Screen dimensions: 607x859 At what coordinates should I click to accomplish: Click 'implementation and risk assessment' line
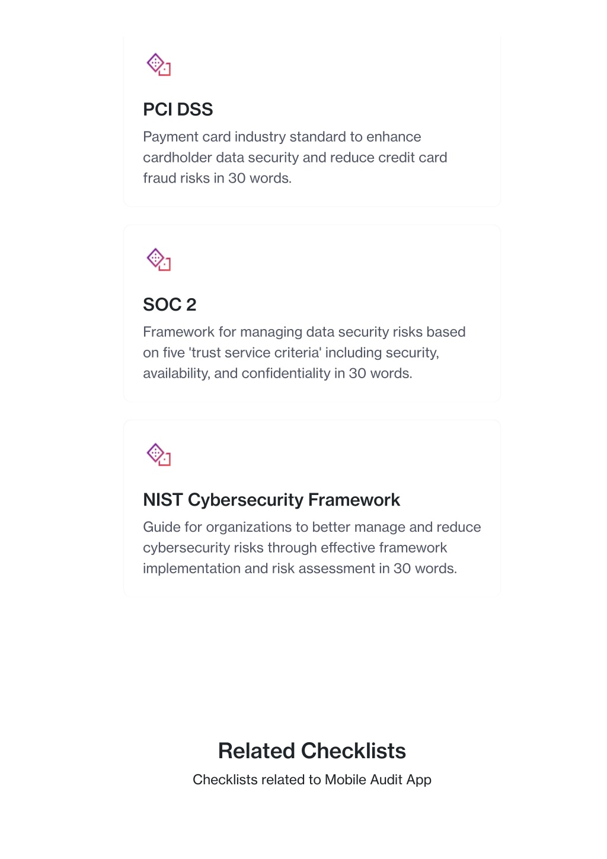coord(300,569)
